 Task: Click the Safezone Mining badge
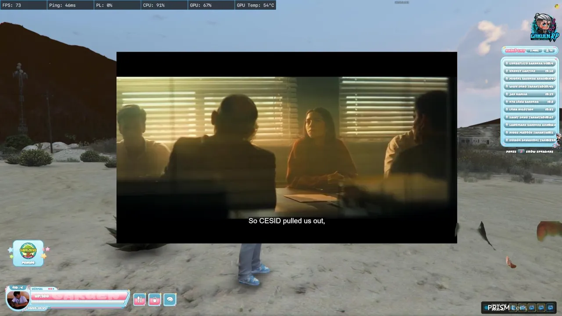pos(28,253)
